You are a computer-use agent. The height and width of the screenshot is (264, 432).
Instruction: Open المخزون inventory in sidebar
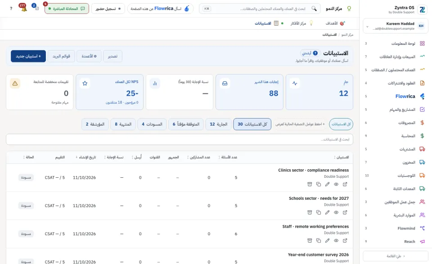coord(396,162)
